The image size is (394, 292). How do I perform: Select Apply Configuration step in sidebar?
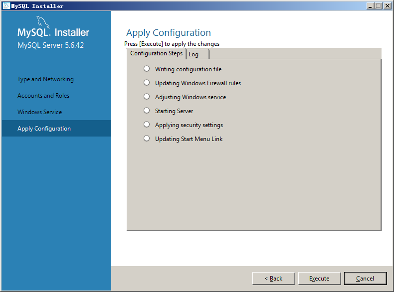[x=56, y=128]
